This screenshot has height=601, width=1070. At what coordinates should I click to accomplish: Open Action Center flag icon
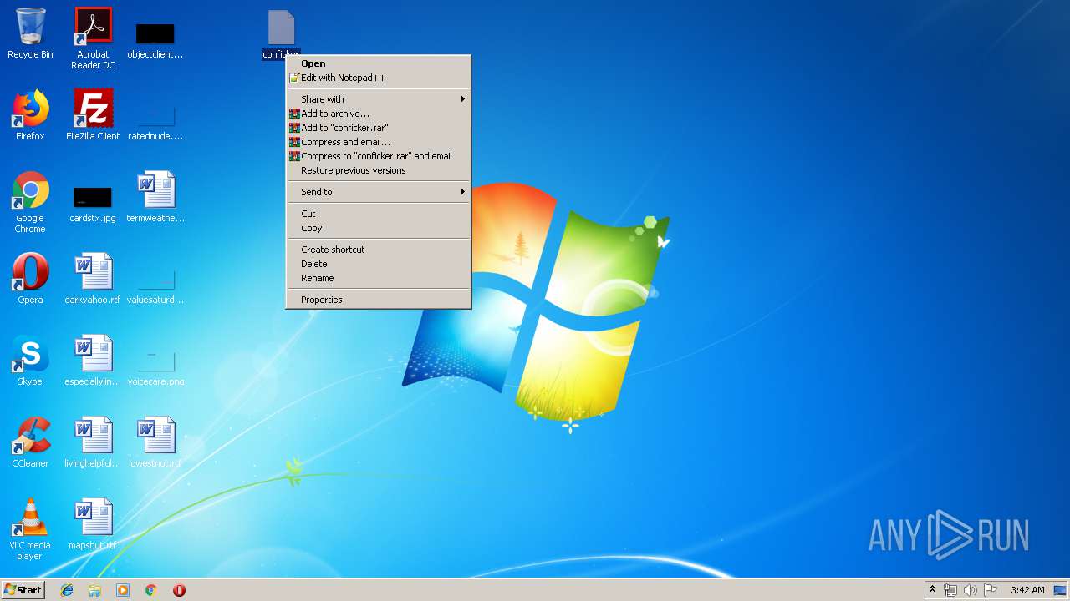tap(991, 590)
